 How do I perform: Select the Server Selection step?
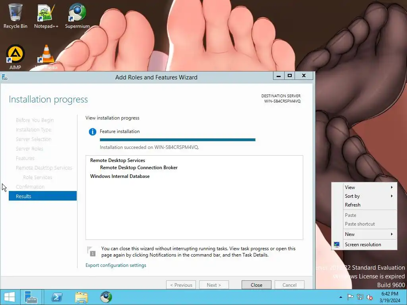point(33,139)
